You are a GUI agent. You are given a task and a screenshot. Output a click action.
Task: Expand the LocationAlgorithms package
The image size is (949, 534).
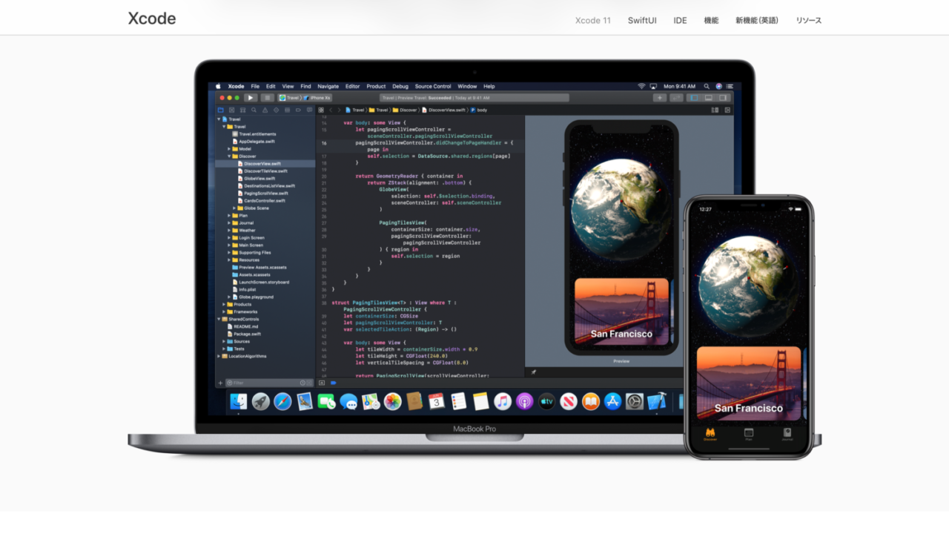point(219,356)
